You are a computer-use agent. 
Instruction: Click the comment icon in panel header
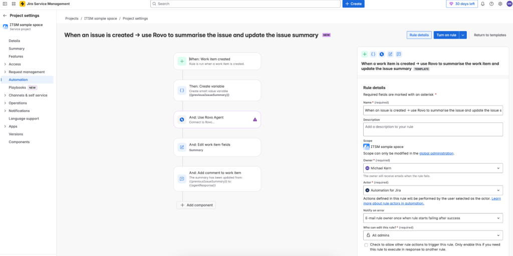tap(398, 54)
